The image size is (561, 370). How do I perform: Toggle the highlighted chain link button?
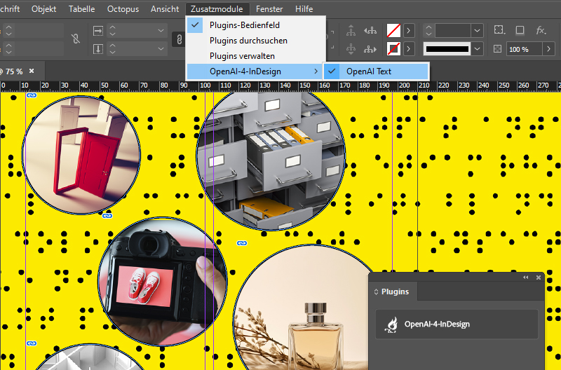click(x=178, y=40)
